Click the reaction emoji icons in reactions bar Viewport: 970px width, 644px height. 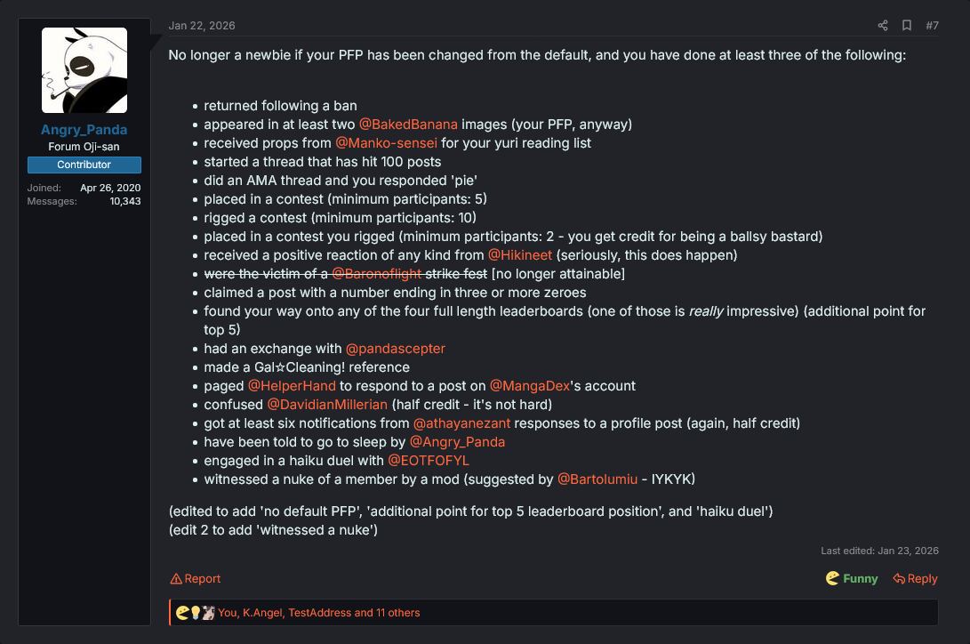[196, 613]
